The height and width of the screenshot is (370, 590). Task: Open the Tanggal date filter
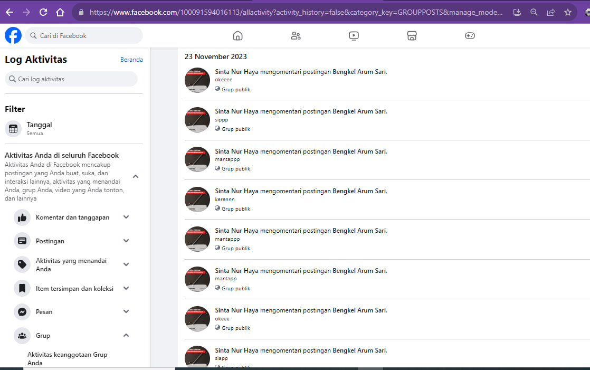tap(74, 129)
